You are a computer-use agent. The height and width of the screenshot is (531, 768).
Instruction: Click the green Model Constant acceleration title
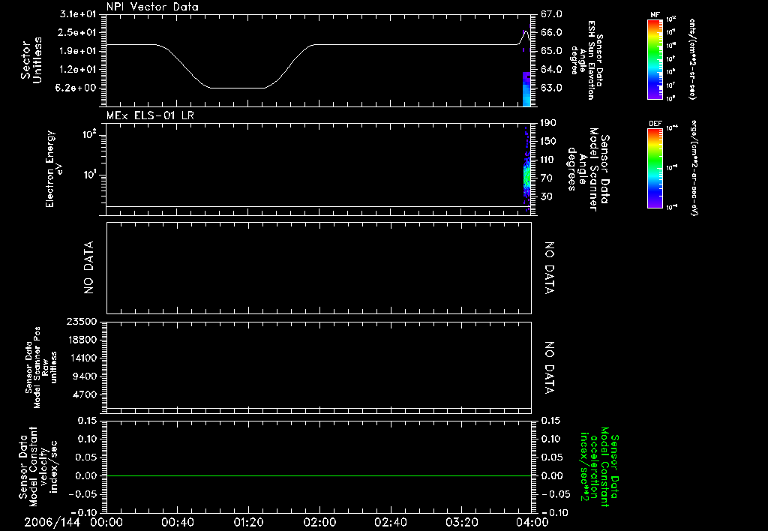[599, 467]
